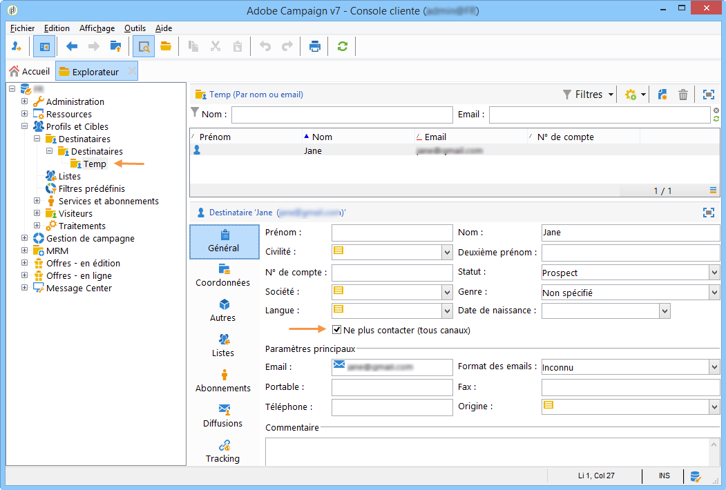This screenshot has height=490, width=726.
Task: Open the Abonnements section
Action: coord(223,381)
